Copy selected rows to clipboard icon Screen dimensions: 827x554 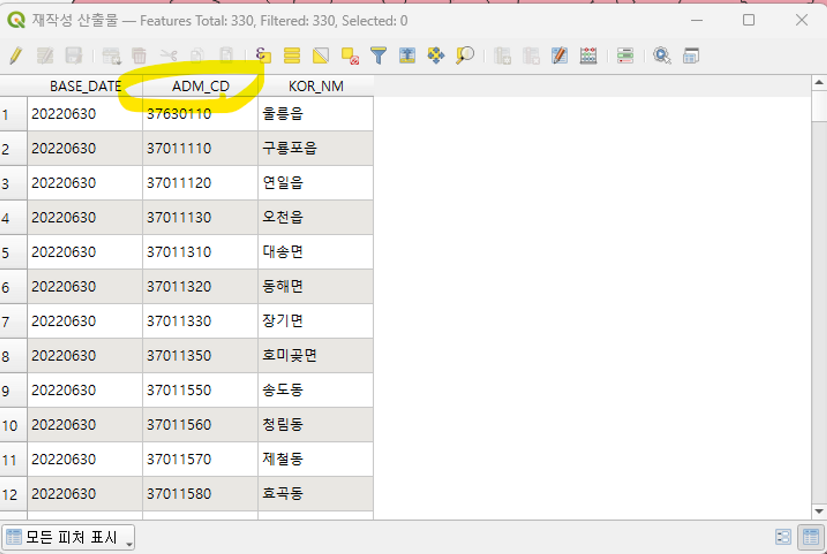pos(197,55)
